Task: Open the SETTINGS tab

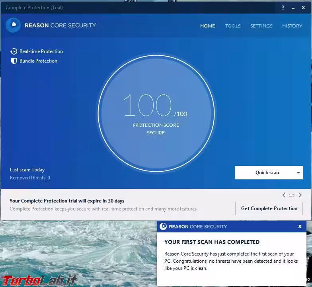Action: [x=261, y=26]
